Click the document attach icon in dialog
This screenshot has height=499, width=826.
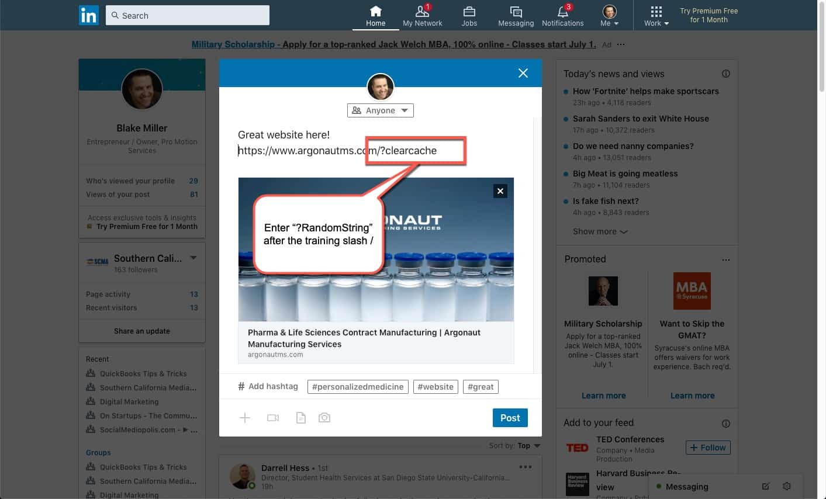click(x=300, y=418)
